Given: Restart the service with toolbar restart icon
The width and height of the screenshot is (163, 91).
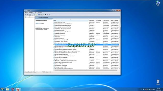Looking at the screenshot, I should point(50,15).
